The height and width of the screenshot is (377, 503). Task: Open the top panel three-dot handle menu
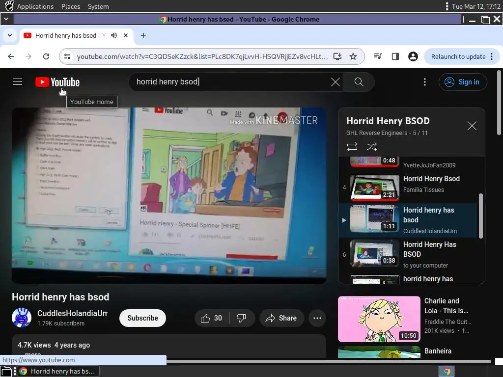[447, 6]
